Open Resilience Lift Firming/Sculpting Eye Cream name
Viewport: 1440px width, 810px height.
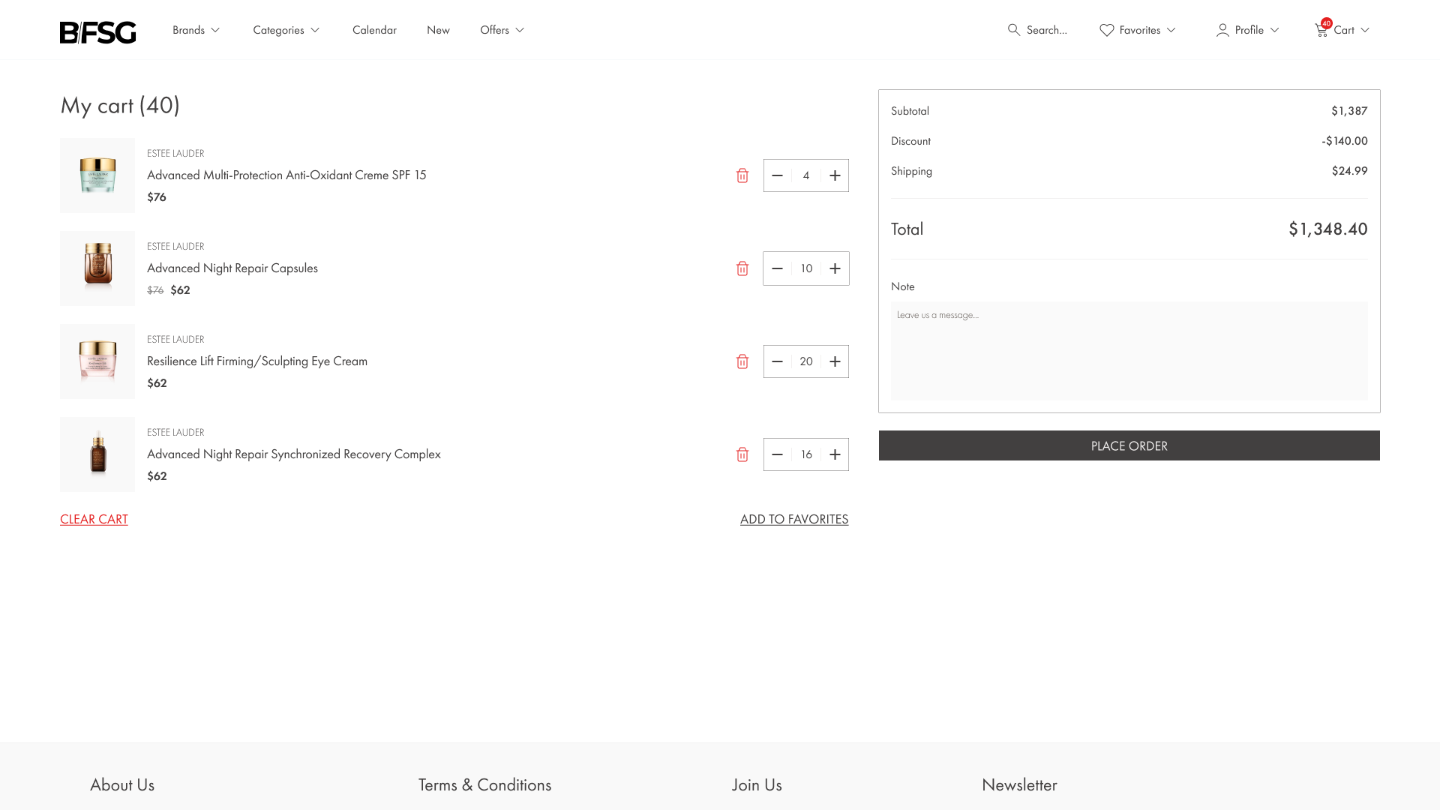pos(257,361)
